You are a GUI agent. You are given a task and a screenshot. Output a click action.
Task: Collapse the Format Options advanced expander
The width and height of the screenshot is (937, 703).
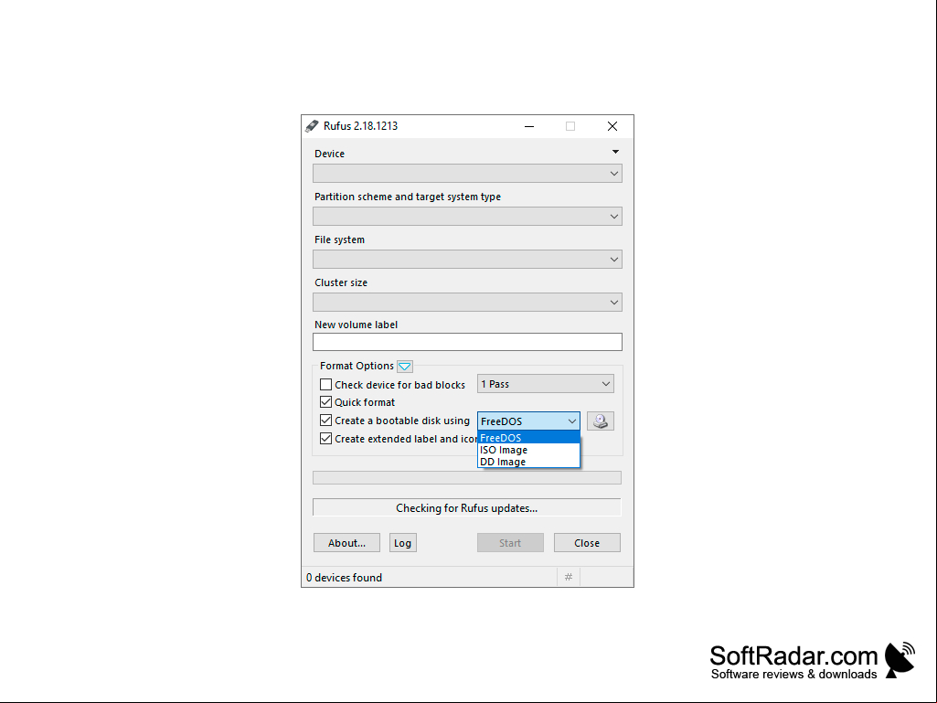pos(405,367)
